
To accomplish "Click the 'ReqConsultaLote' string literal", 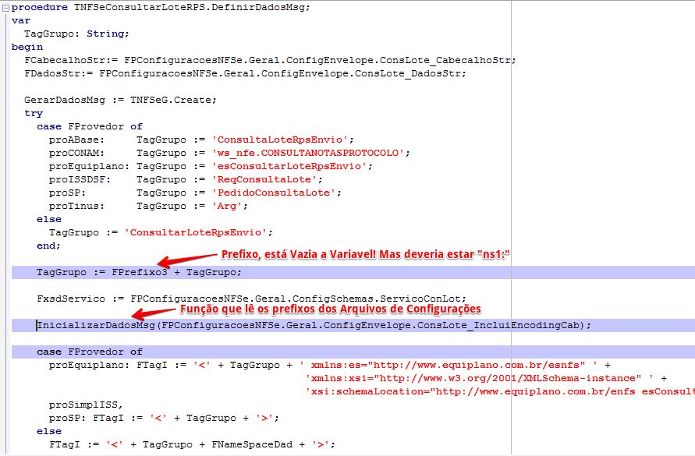I will tap(264, 179).
